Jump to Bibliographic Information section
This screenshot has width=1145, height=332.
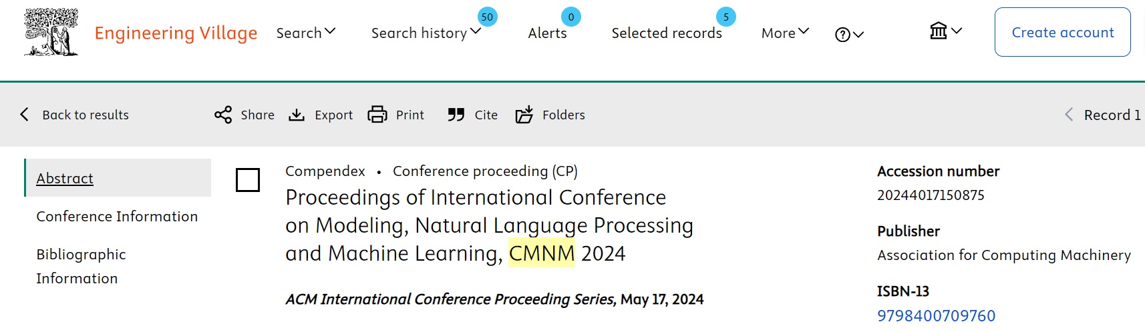81,266
